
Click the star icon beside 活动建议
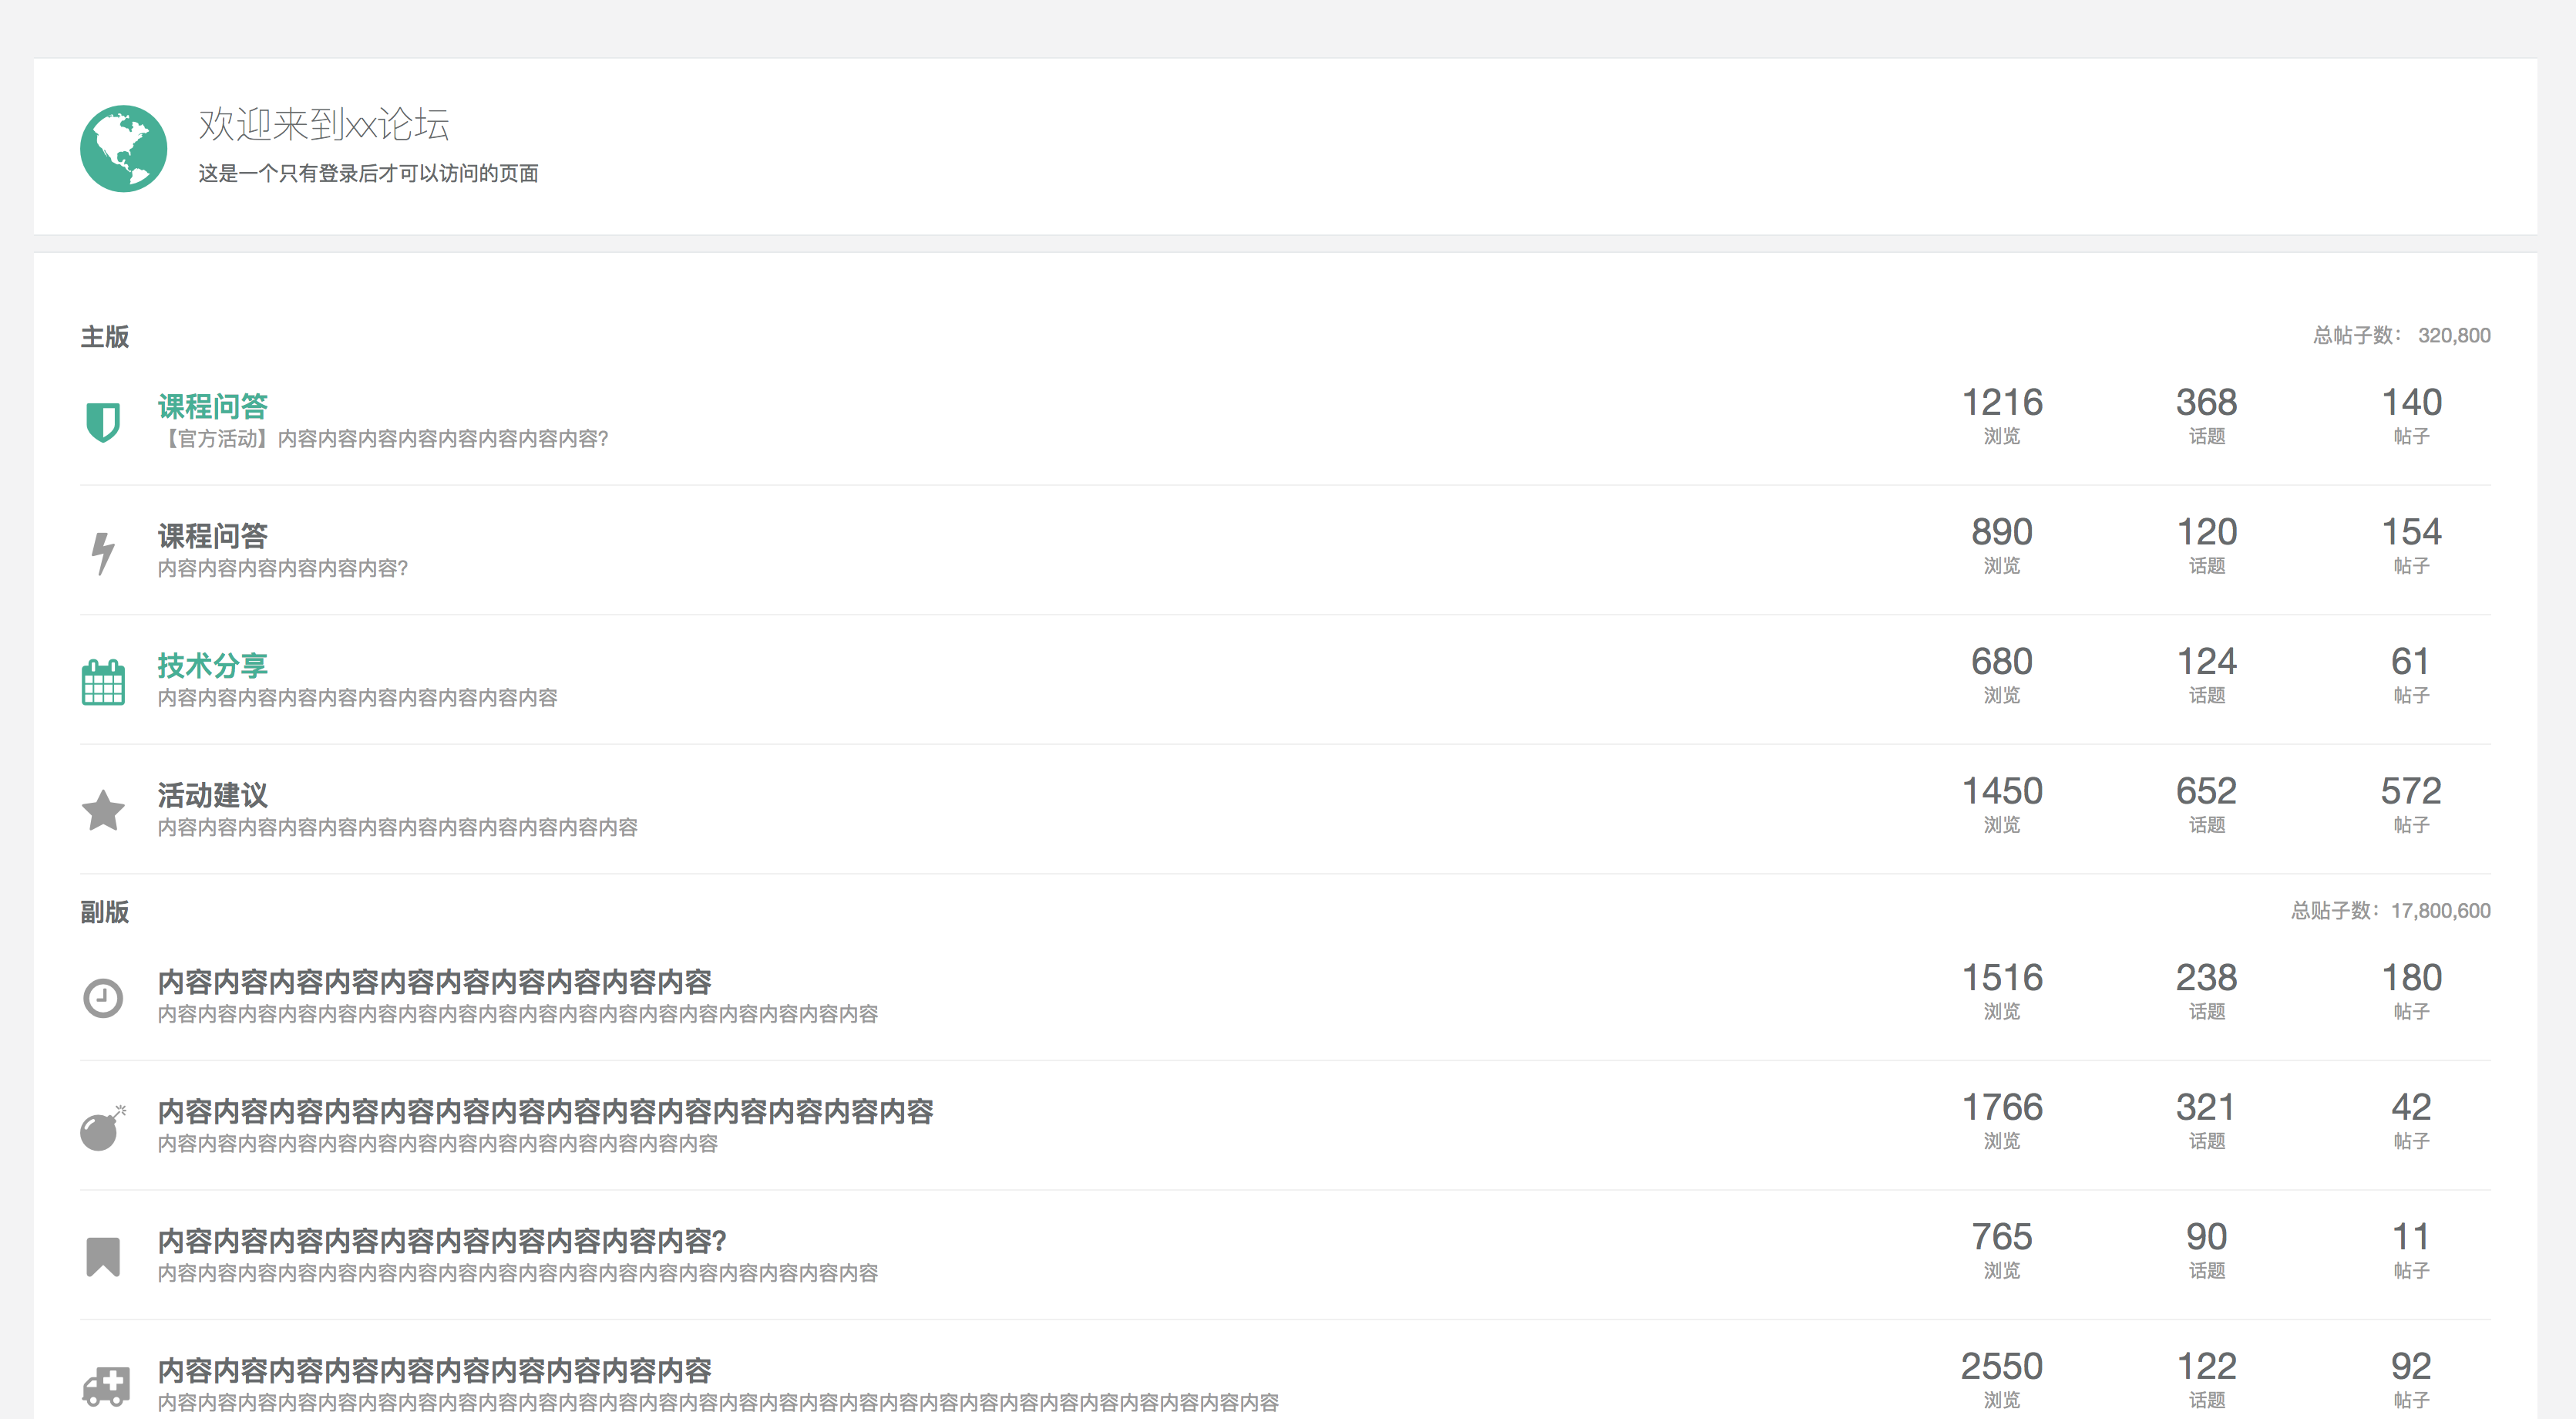pos(103,811)
